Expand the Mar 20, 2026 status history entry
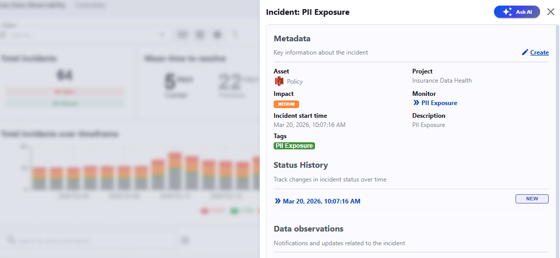 pyautogui.click(x=322, y=201)
